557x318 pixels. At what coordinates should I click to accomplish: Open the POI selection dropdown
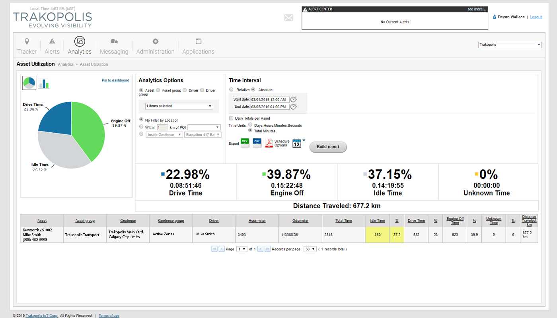click(x=204, y=127)
